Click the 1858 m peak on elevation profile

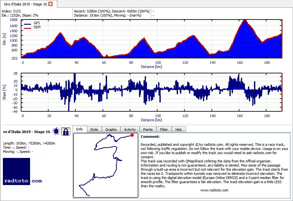click(245, 20)
